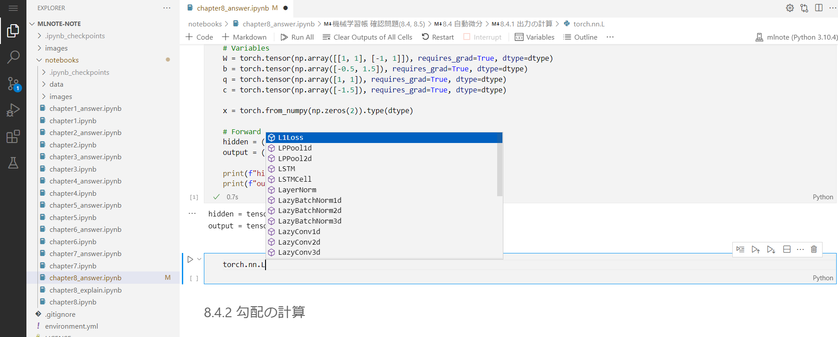Open notebook settings gear icon
Image resolution: width=838 pixels, height=337 pixels.
790,8
